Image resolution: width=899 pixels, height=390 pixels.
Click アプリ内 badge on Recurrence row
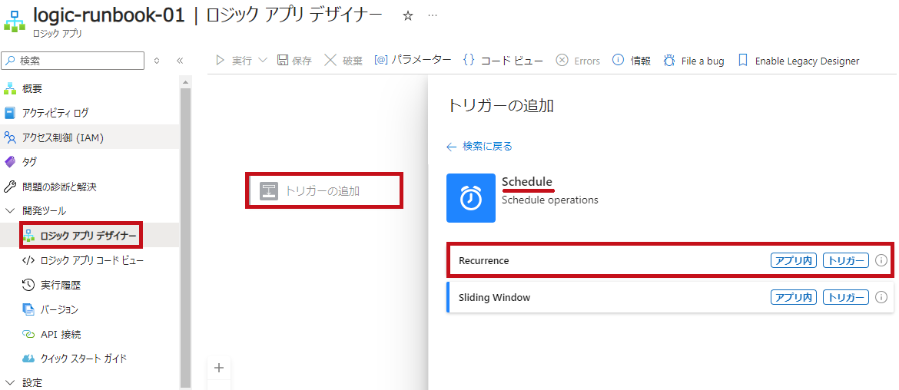794,260
